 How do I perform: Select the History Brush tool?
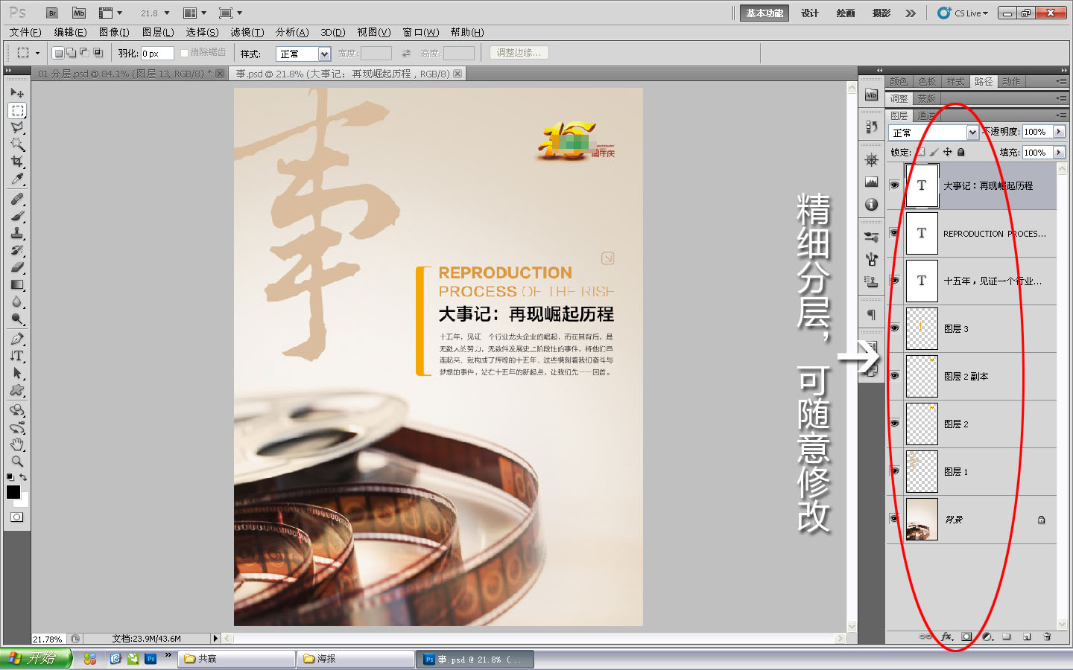pos(17,250)
